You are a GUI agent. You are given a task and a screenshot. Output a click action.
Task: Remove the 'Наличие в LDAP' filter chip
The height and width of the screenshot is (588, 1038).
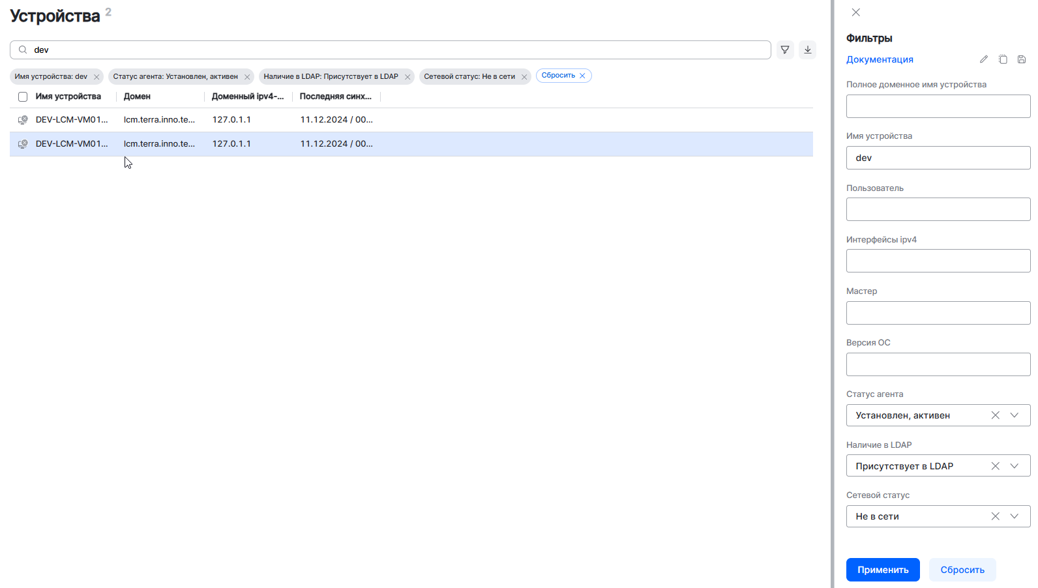click(408, 77)
